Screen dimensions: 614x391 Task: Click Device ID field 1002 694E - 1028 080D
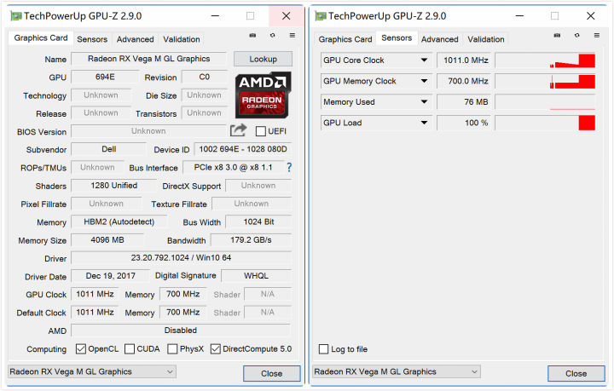pos(243,149)
